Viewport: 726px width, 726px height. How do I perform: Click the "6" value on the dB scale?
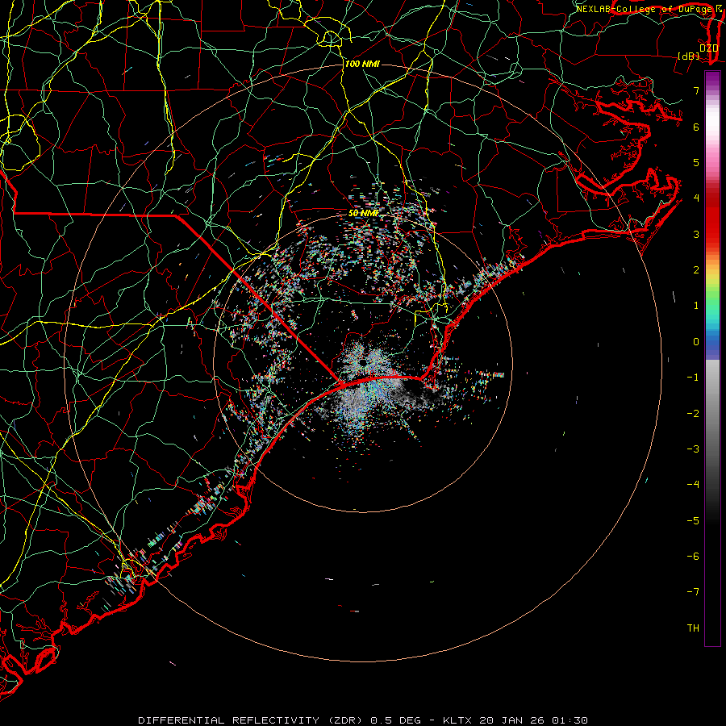(x=696, y=127)
